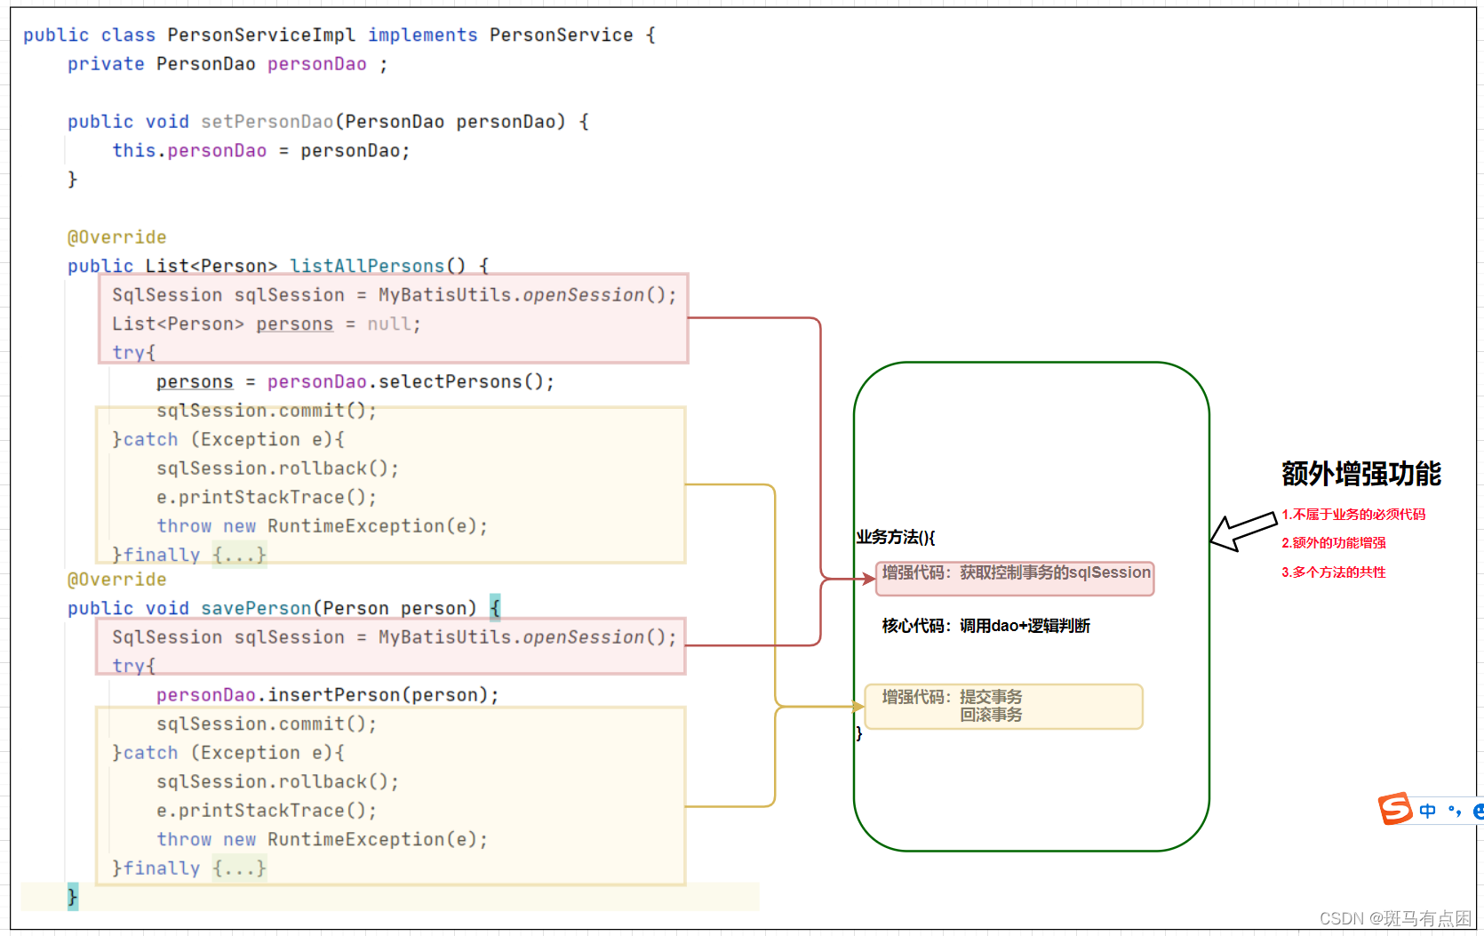Click the Sogou input method S logo
Viewport: 1484px width, 936px height.
coord(1395,809)
